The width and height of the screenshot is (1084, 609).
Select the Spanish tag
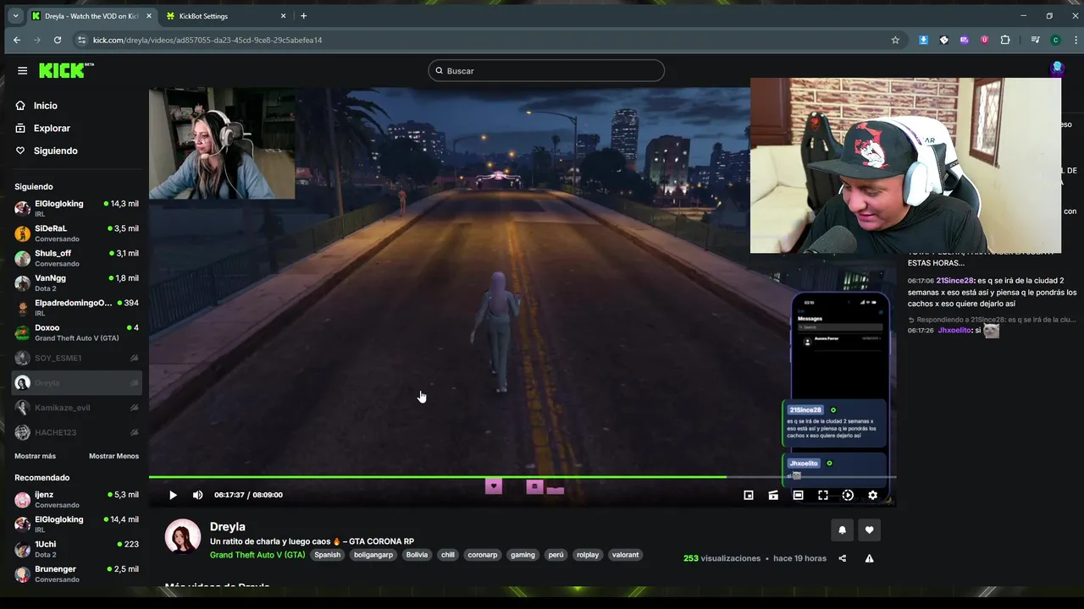coord(327,555)
